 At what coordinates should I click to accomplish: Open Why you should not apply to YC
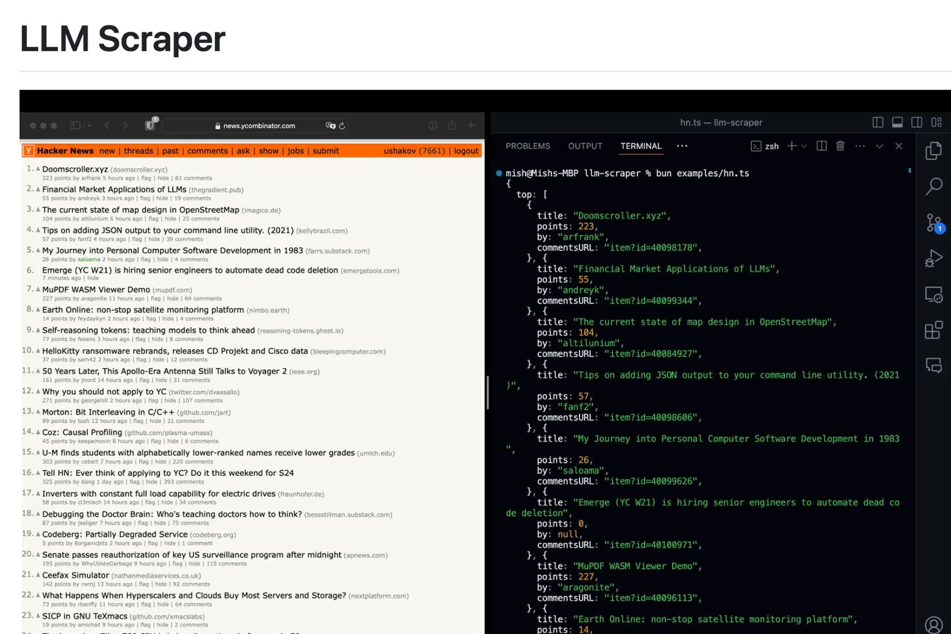(x=104, y=391)
